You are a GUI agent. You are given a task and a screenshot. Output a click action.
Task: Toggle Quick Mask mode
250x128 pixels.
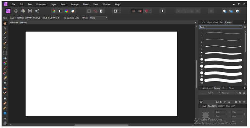(x=115, y=11)
